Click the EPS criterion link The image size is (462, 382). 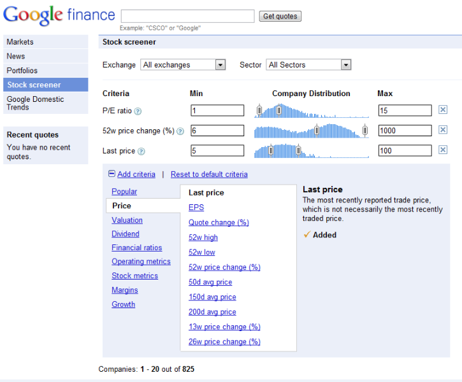[196, 208]
